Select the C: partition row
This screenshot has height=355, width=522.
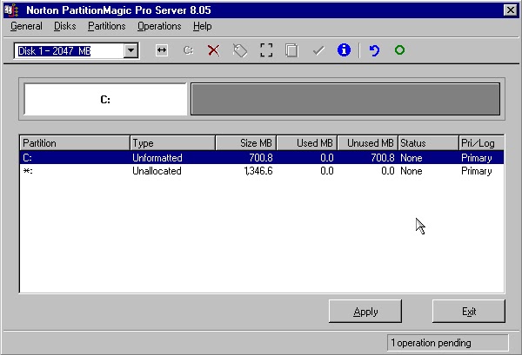click(262, 157)
